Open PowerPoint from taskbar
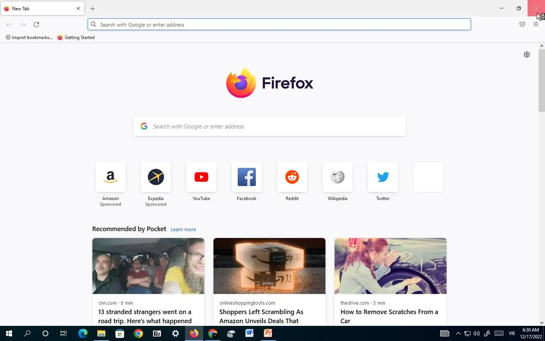This screenshot has width=545, height=341. (x=268, y=333)
